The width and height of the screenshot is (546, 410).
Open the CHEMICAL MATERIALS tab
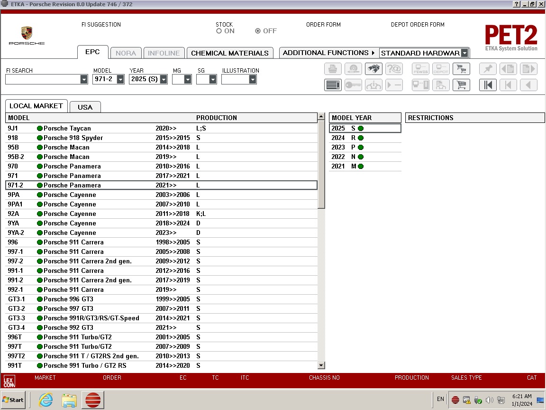(x=230, y=53)
